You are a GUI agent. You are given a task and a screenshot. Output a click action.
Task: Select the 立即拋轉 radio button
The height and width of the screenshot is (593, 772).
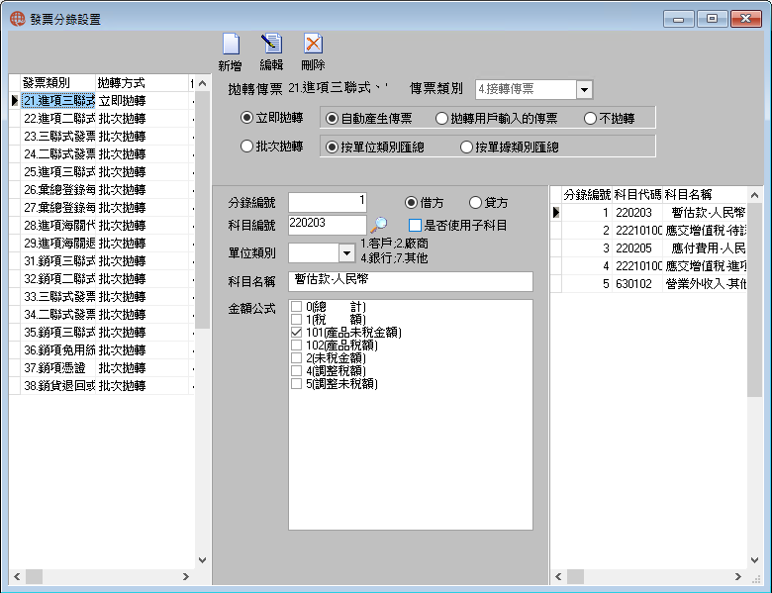[x=246, y=118]
